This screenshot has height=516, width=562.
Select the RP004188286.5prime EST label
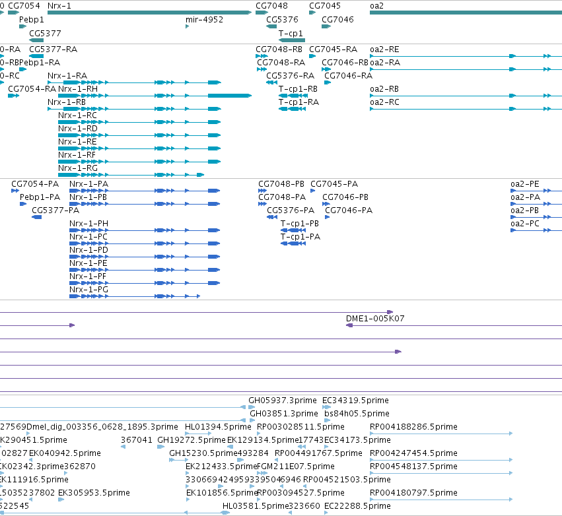[x=413, y=426]
